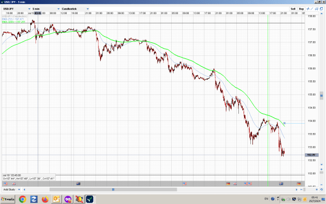Click the price axis scroll up arrow

[321, 14]
